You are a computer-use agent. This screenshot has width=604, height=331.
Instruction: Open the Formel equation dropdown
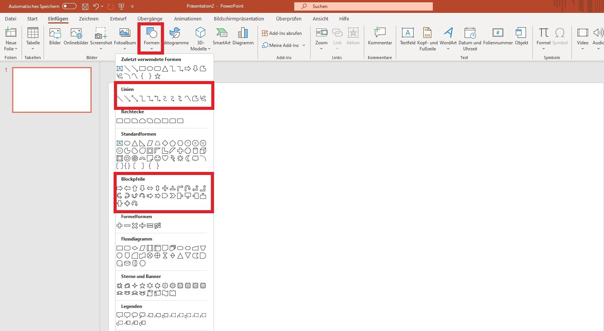click(x=543, y=48)
